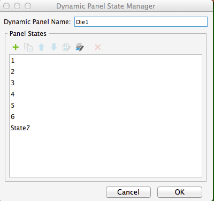Click the Move Down arrow icon

(x=54, y=47)
